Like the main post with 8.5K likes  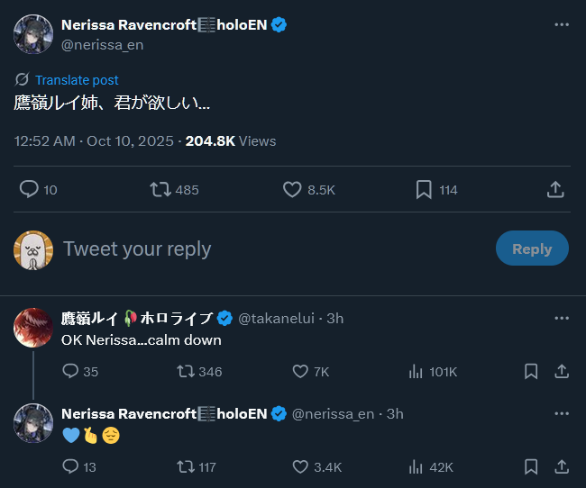tap(292, 189)
